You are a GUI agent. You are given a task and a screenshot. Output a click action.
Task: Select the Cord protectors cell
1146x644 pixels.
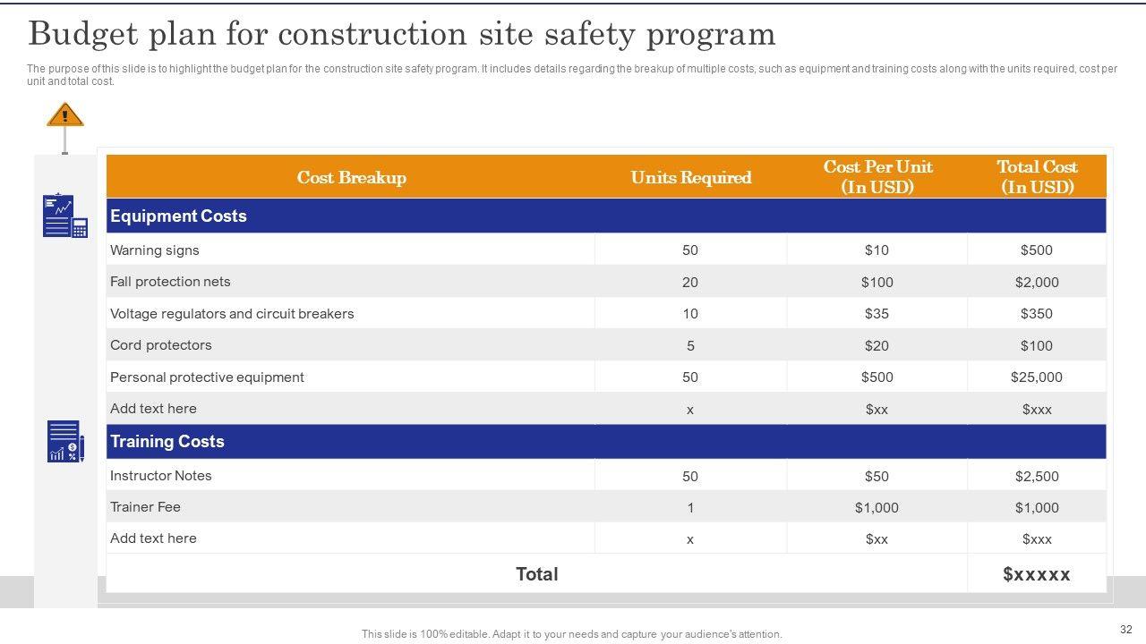(x=161, y=345)
